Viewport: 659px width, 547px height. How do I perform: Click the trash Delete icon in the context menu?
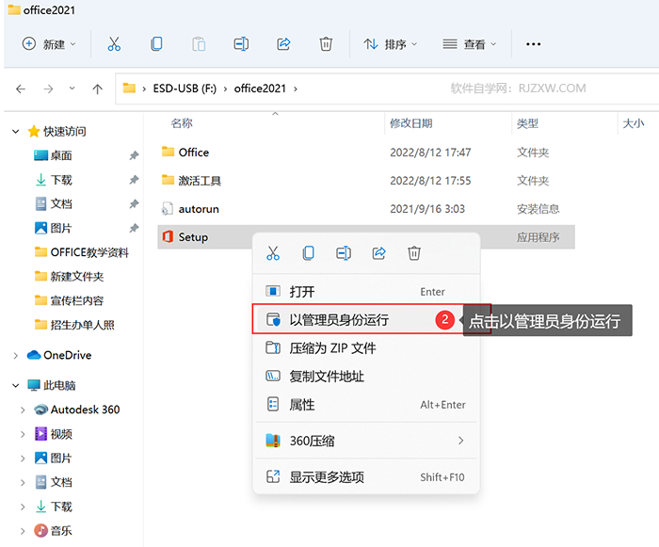click(414, 253)
